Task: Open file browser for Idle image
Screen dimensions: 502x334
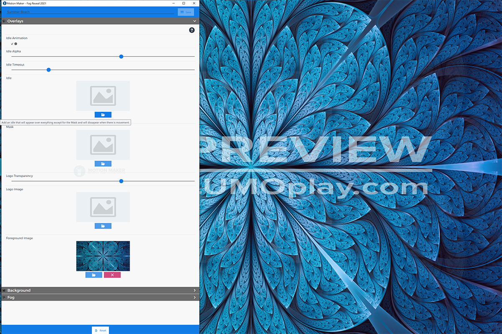Action: (103, 115)
